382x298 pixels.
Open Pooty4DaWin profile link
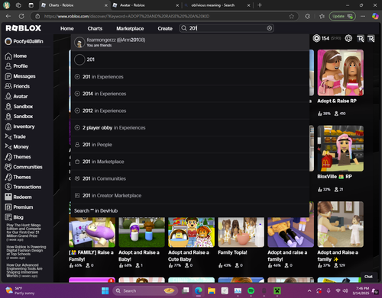tap(24, 41)
